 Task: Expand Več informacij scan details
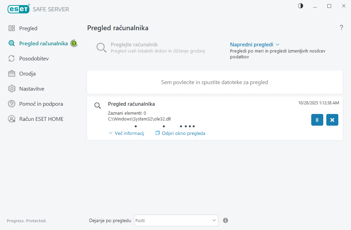(x=126, y=133)
